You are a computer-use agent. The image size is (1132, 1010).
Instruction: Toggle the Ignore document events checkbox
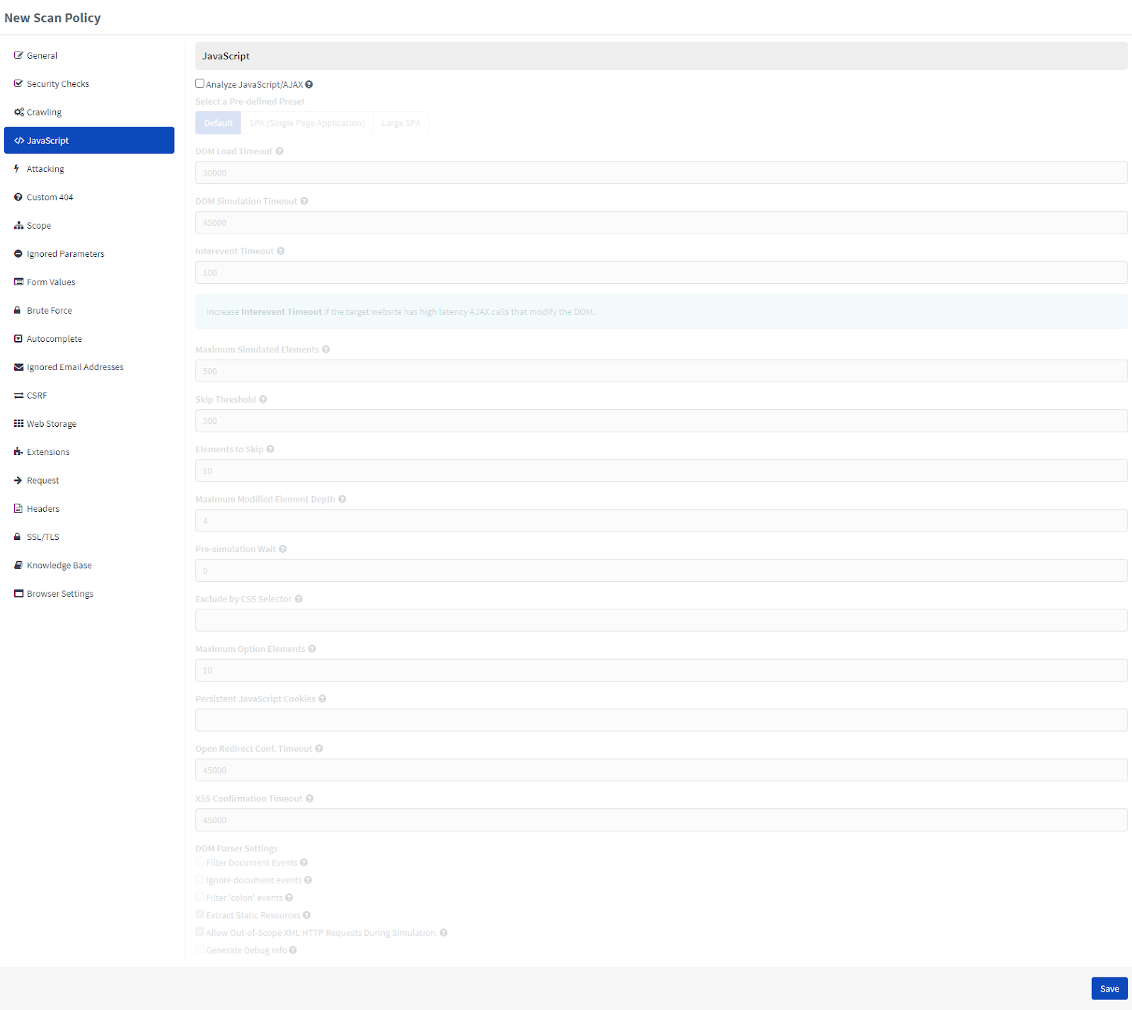tap(200, 879)
